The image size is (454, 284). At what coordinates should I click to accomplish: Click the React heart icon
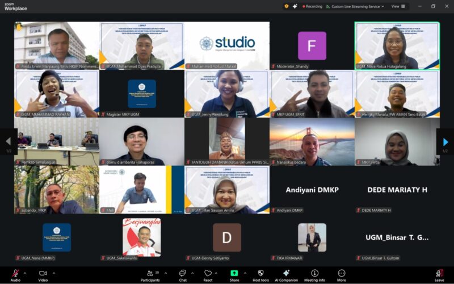(208, 274)
